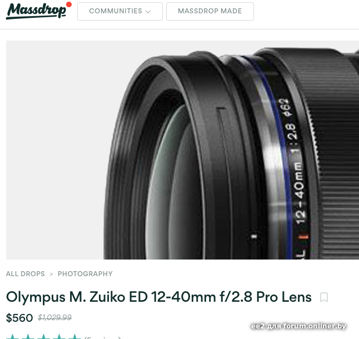Click the breadcrumb separator arrow

point(51,274)
